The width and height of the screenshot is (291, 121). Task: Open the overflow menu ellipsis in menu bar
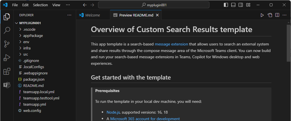tap(68, 5)
